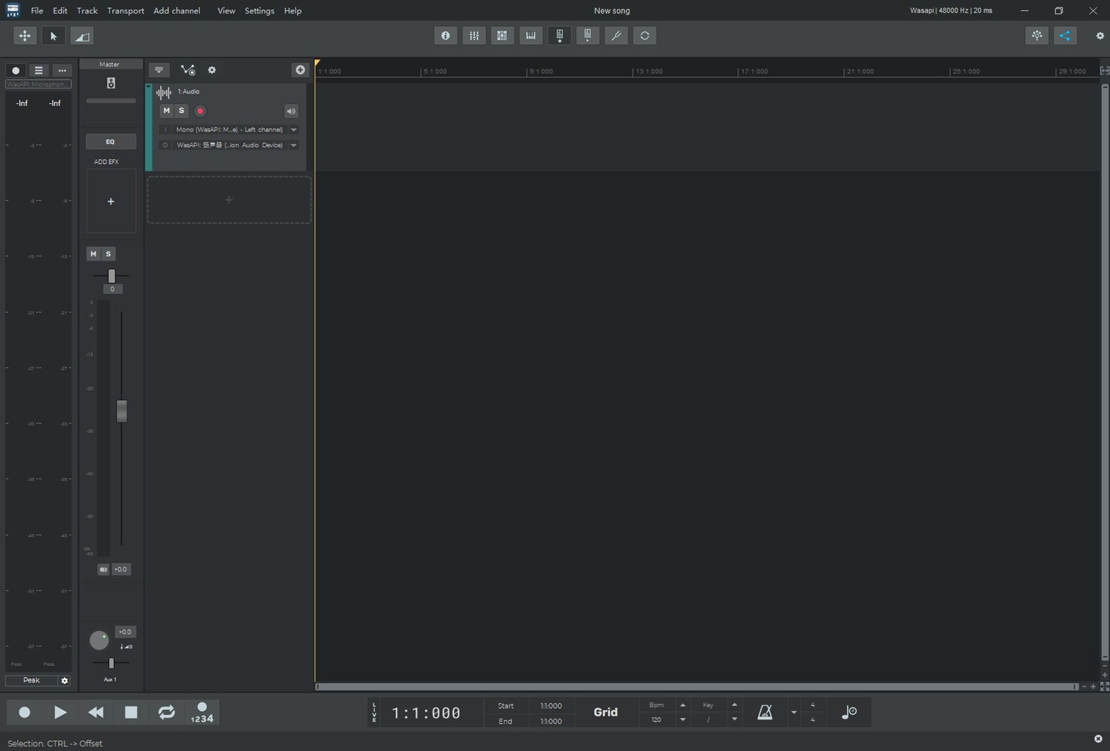Open the Track menu
Viewport: 1110px width, 751px height.
(x=87, y=11)
